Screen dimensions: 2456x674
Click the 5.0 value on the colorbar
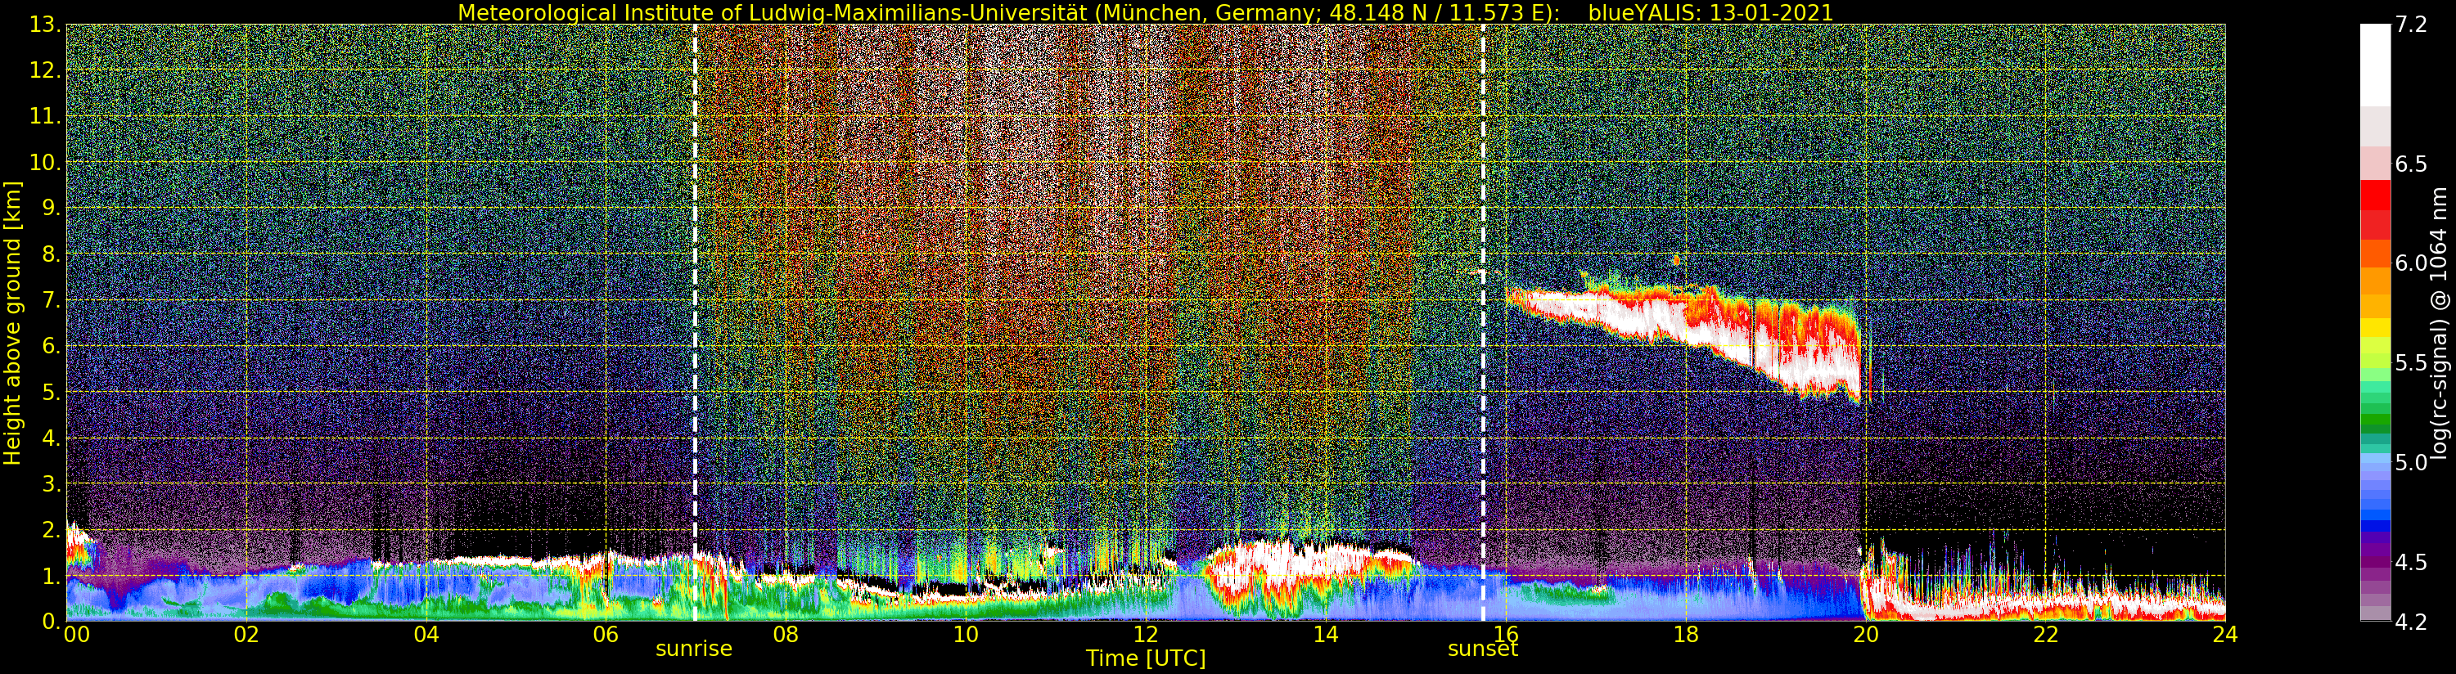coord(2411,462)
